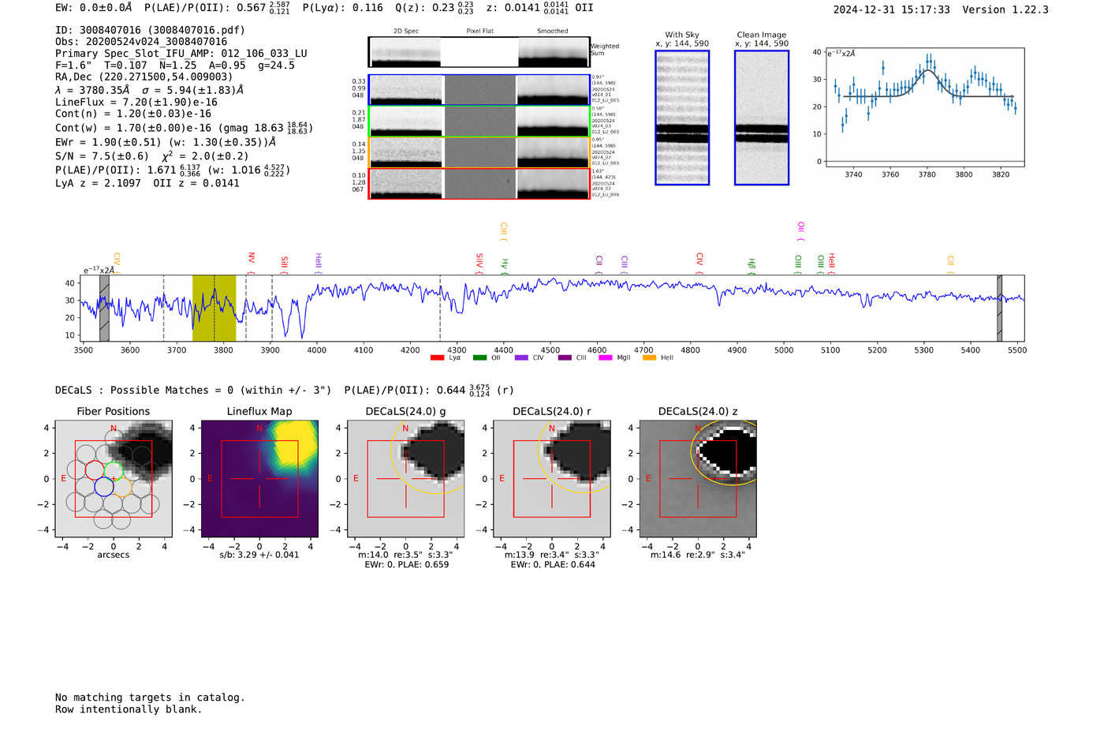Click 'Q(z): 0.23' in header

[x=435, y=7]
